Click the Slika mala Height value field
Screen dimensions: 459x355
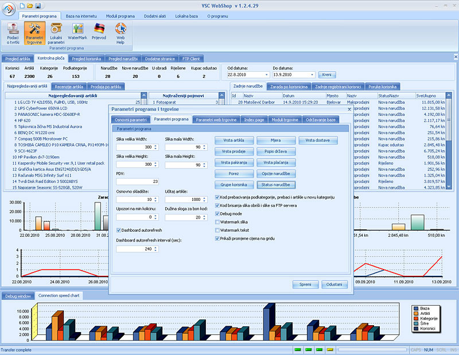pos(183,165)
